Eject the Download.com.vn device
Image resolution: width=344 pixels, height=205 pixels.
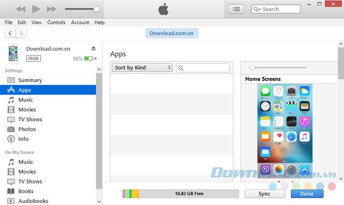pyautogui.click(x=94, y=48)
